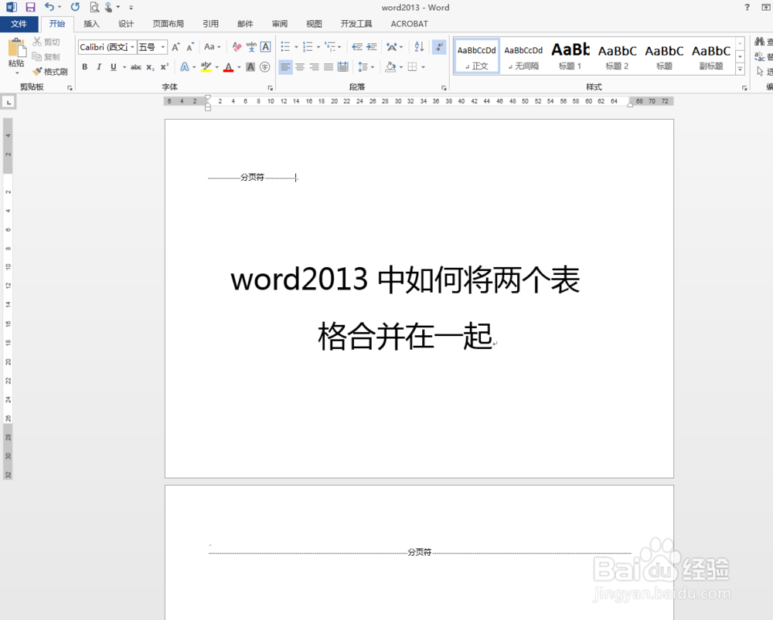Toggle Character Shading (gray A)

point(250,67)
